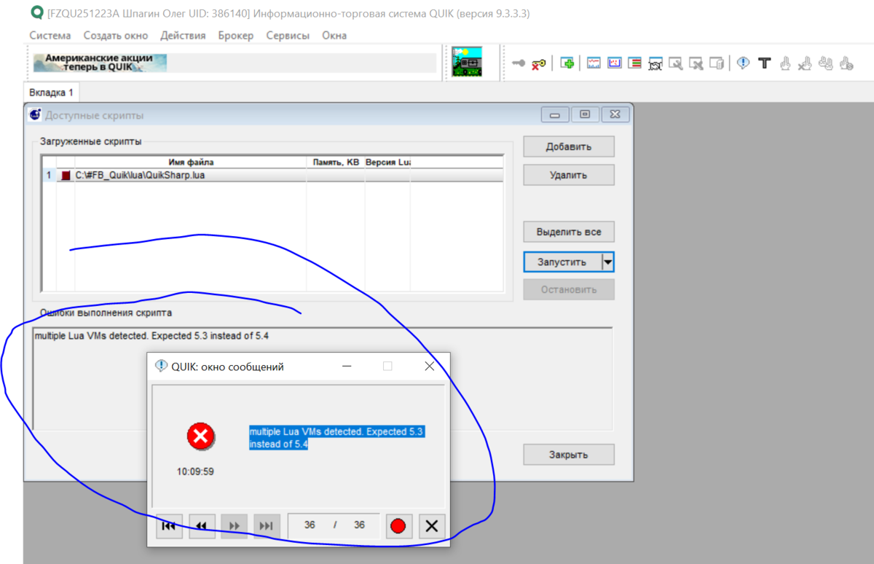The height and width of the screenshot is (564, 874).
Task: Close the Доступные скрипты window
Action: coord(615,114)
